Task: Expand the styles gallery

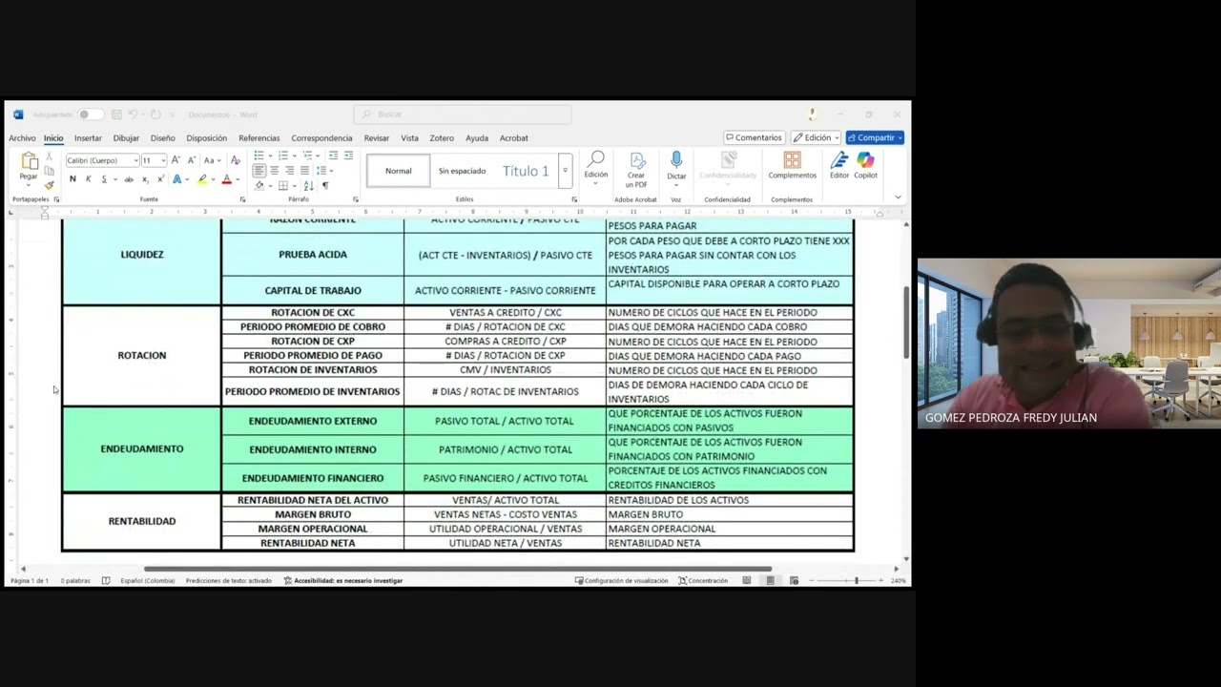Action: [565, 171]
